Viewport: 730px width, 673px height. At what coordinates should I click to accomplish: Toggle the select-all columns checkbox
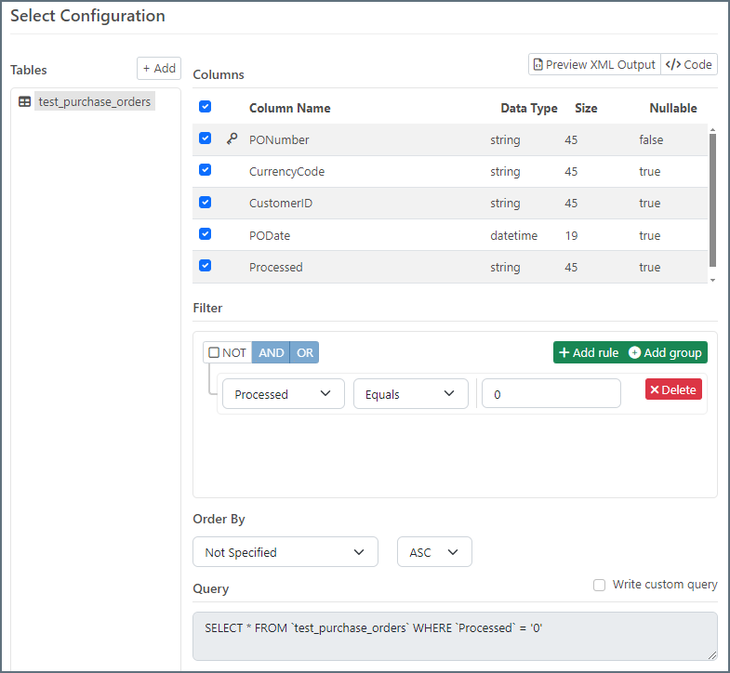[206, 107]
